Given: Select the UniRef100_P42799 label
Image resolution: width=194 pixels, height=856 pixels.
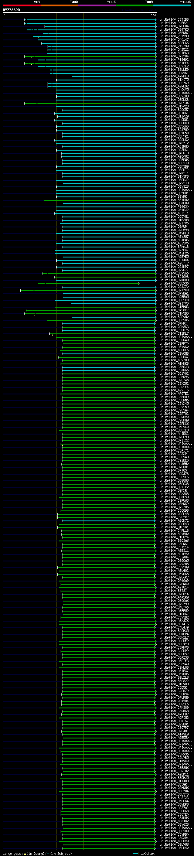Looking at the screenshot, I should (174, 46).
